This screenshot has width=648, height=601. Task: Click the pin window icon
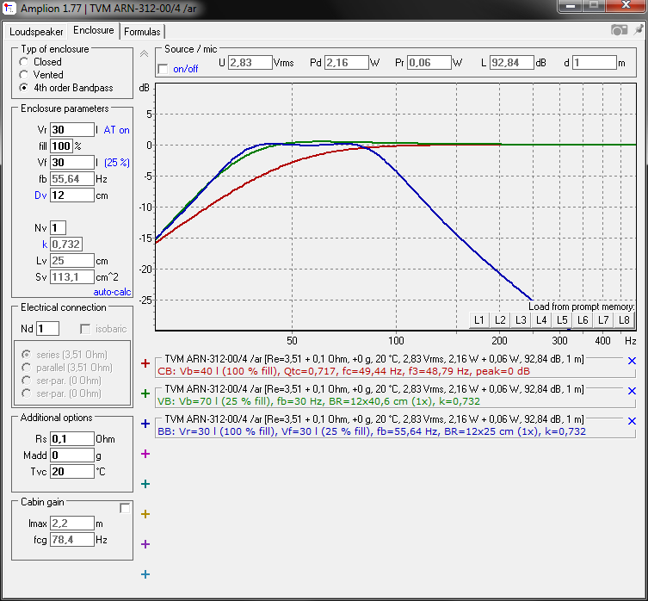(x=639, y=30)
